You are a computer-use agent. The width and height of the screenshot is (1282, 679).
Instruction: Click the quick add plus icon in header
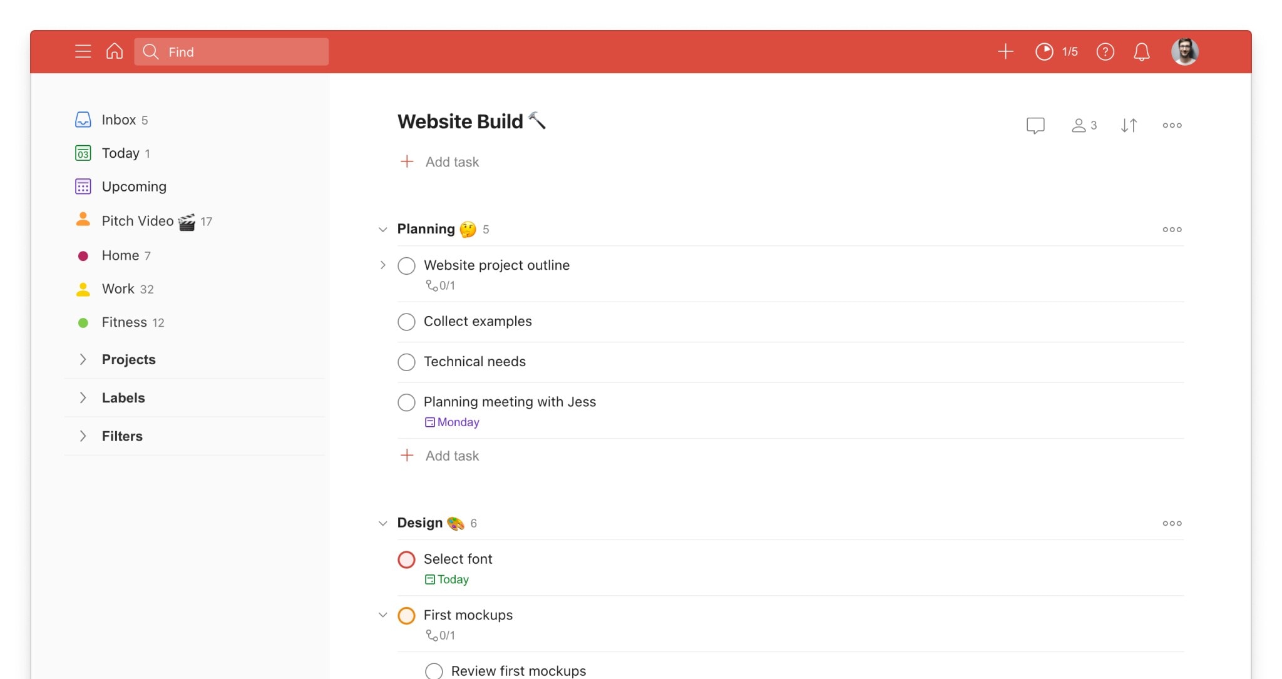point(1005,51)
